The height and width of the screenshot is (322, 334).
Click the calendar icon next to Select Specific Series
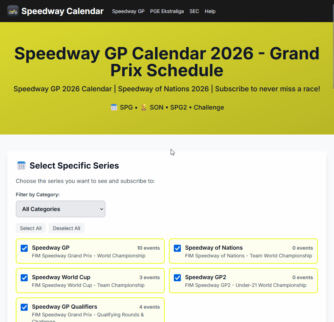21,165
